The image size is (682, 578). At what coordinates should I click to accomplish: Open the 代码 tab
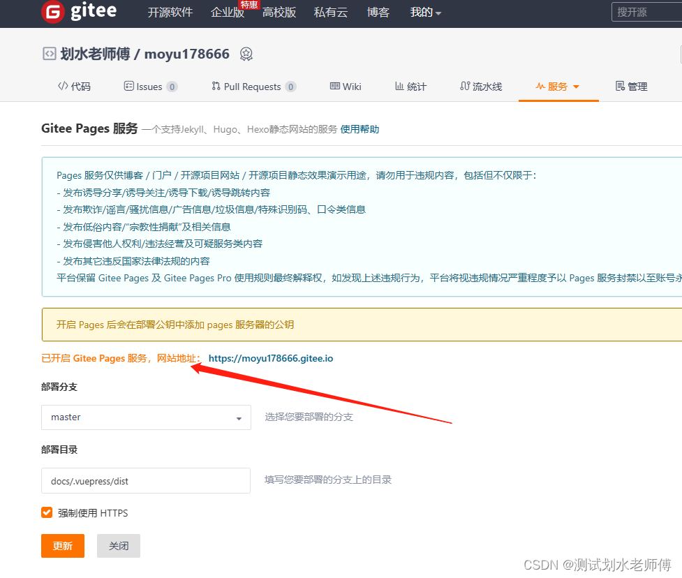75,87
